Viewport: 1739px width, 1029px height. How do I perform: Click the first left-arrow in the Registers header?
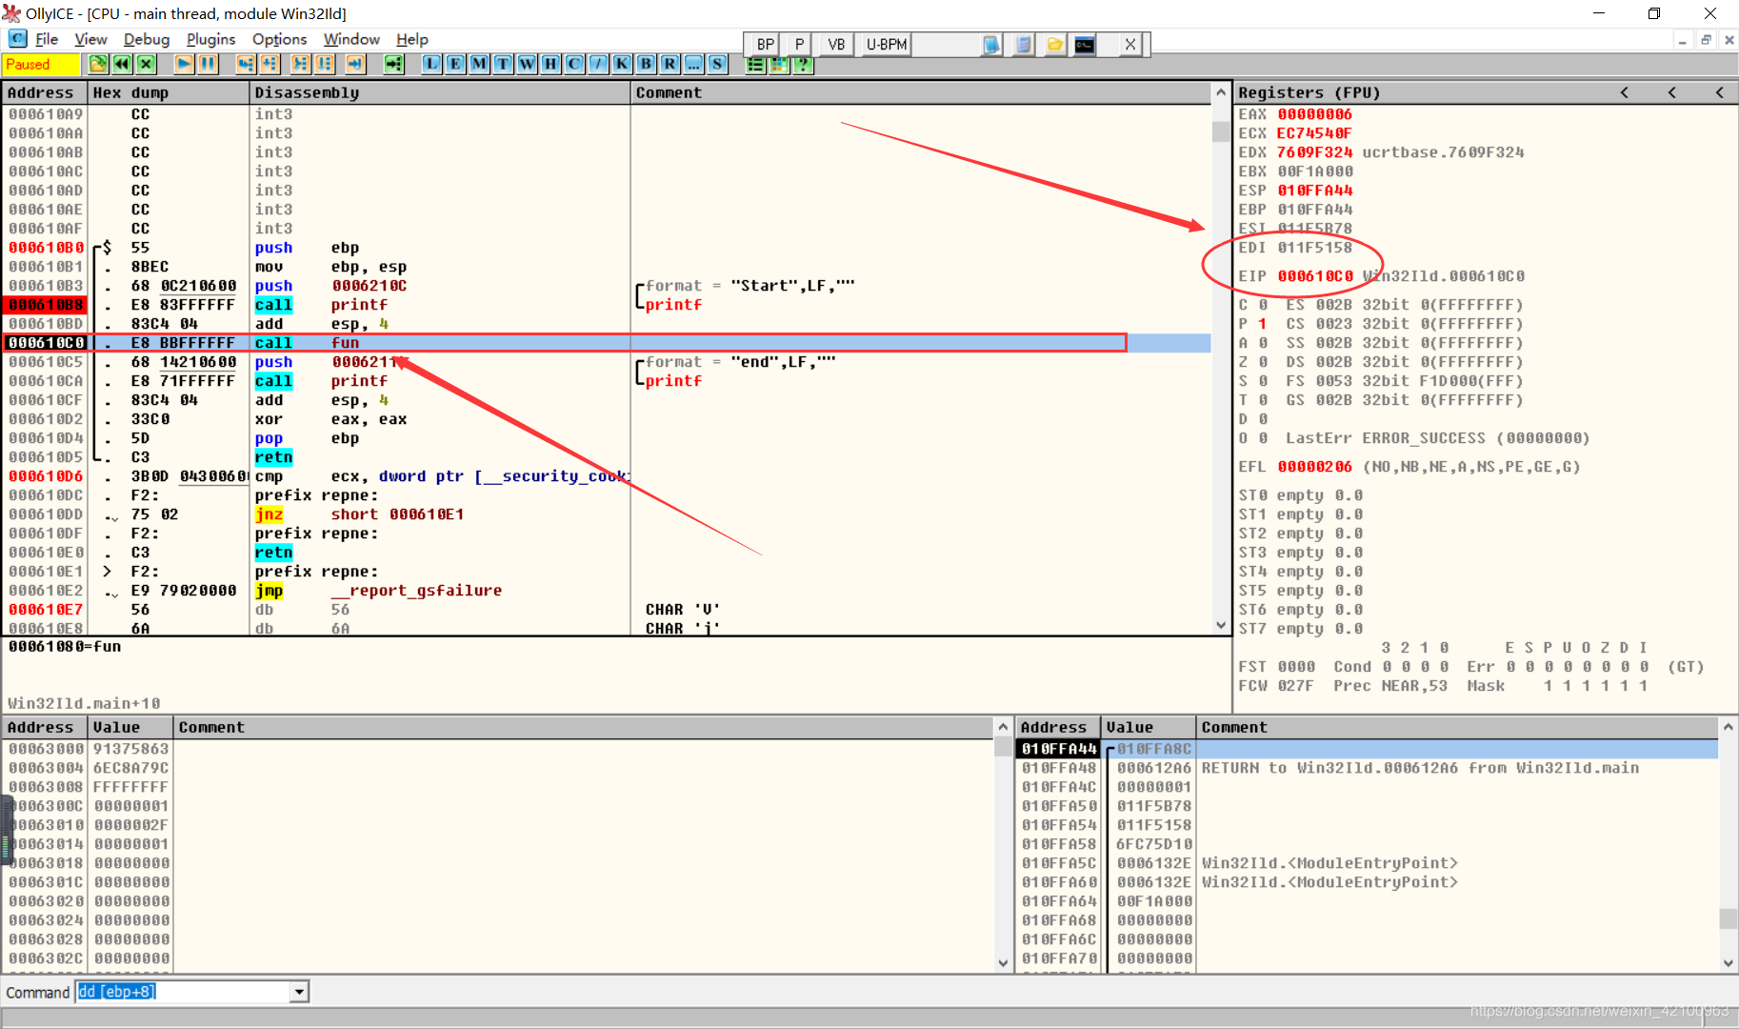[x=1625, y=92]
